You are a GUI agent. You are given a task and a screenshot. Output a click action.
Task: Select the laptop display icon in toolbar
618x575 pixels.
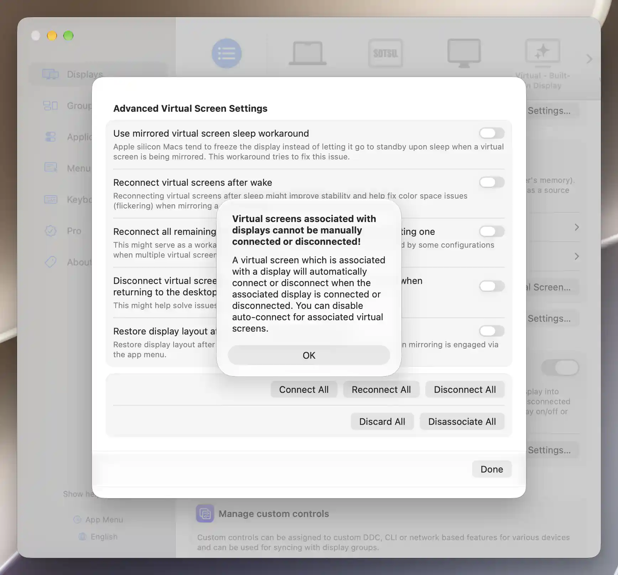point(308,53)
